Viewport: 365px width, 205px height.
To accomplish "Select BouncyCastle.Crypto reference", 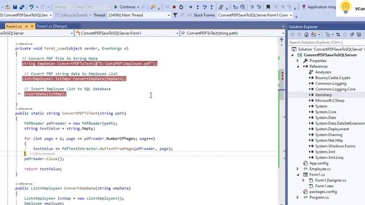I will coord(332,78).
